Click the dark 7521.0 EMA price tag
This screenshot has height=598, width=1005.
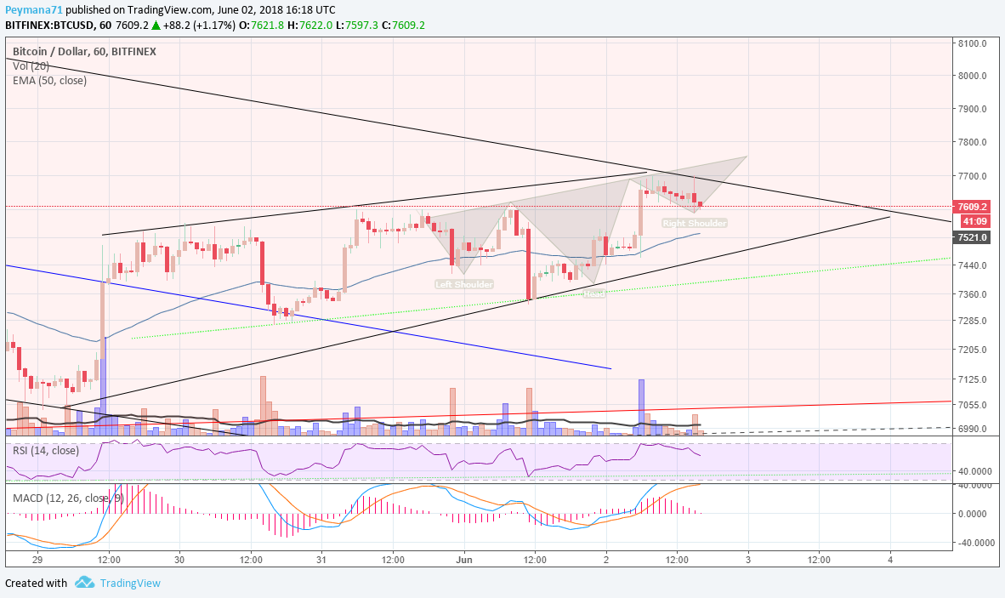pos(972,237)
